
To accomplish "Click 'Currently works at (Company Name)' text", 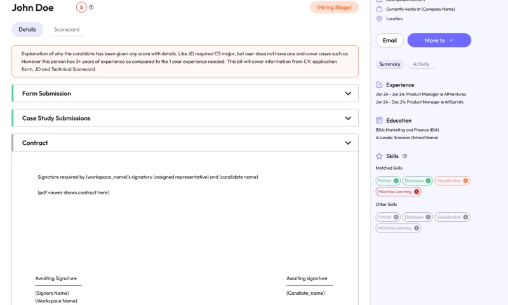I will click(420, 9).
